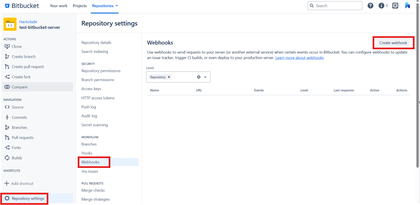
Task: Click the Actions column header
Action: click(x=402, y=90)
